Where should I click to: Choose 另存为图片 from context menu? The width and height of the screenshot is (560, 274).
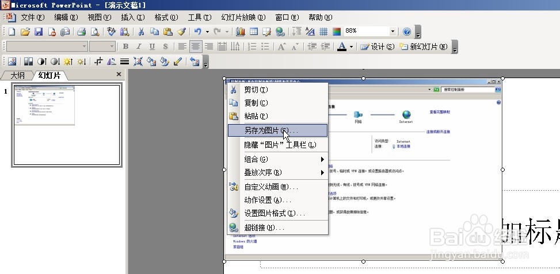tap(277, 130)
